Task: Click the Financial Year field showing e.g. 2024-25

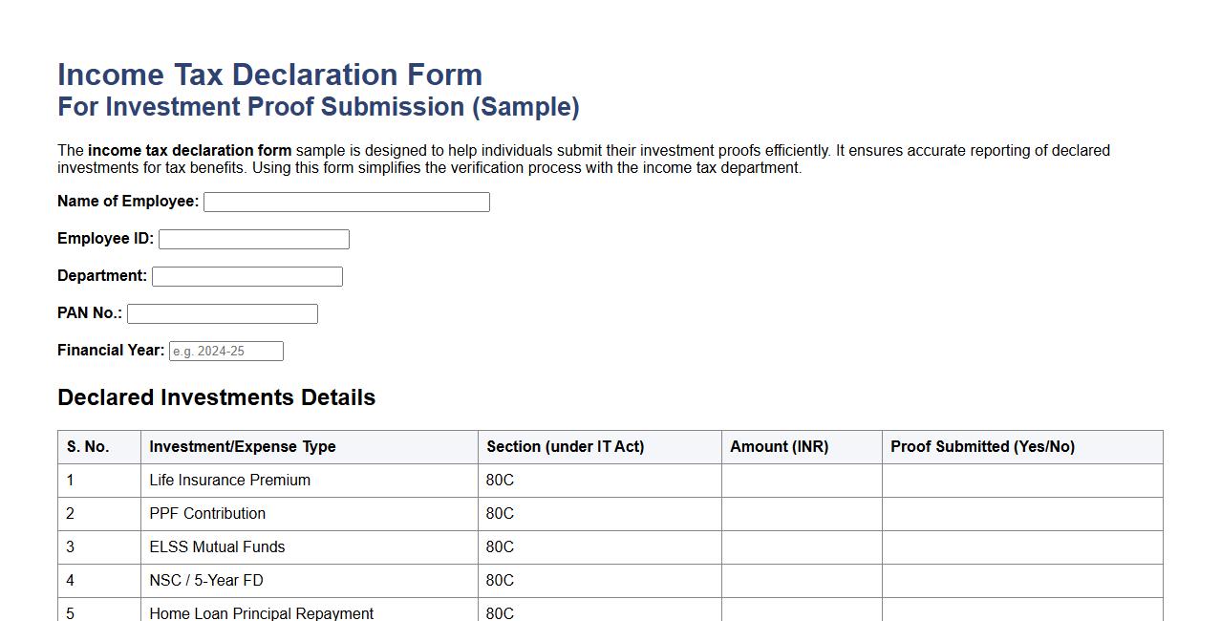Action: 225,351
